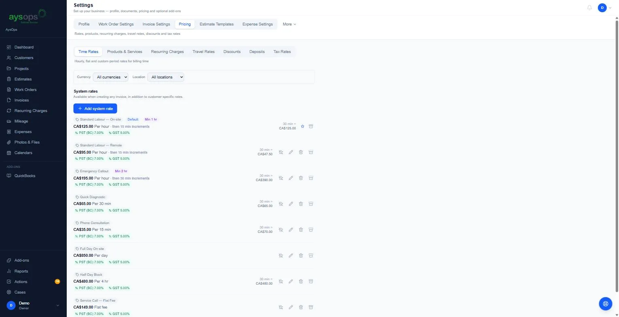Delete the Full Day On-site rate
619x317 pixels.
coord(301,256)
